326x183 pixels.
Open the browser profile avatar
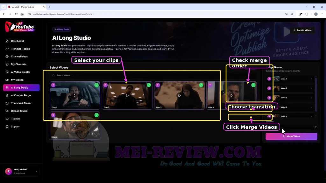click(x=316, y=14)
